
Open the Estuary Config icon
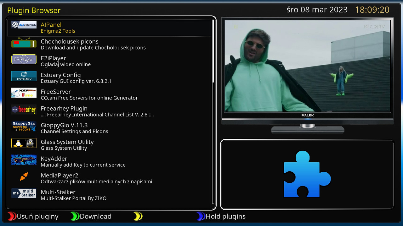click(24, 76)
